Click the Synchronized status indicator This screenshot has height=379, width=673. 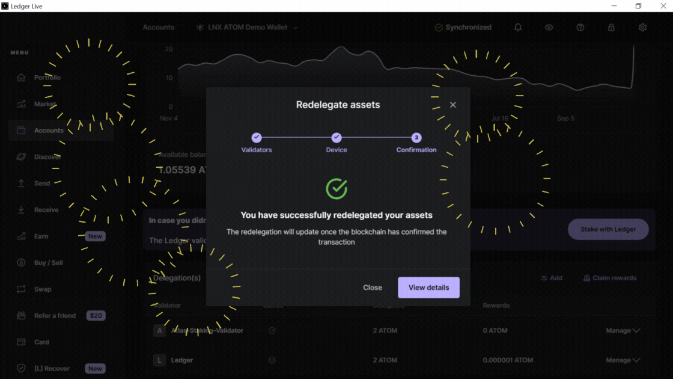(463, 28)
